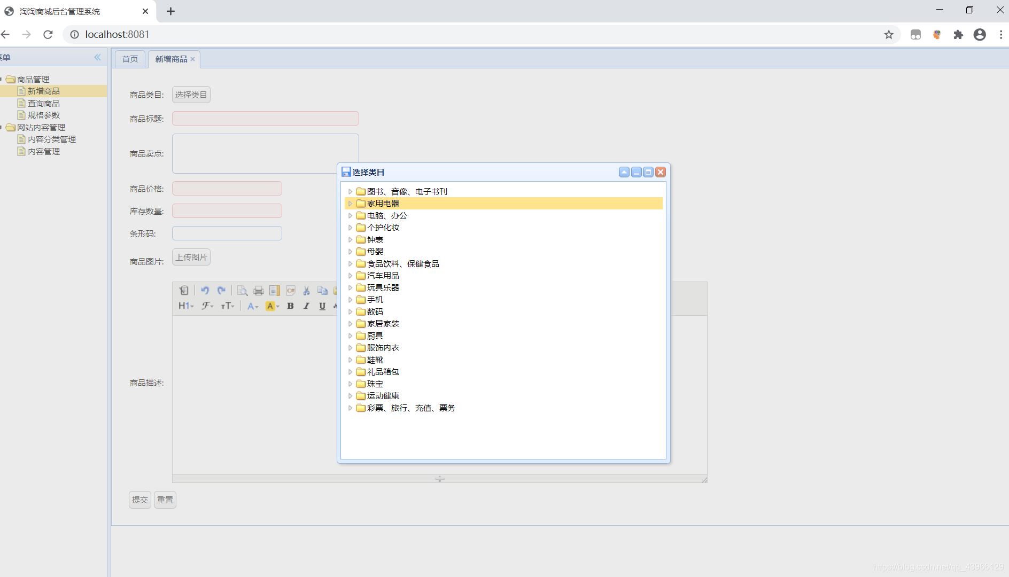The width and height of the screenshot is (1009, 577).
Task: Expand the 服饰内衣 category node
Action: tap(351, 348)
